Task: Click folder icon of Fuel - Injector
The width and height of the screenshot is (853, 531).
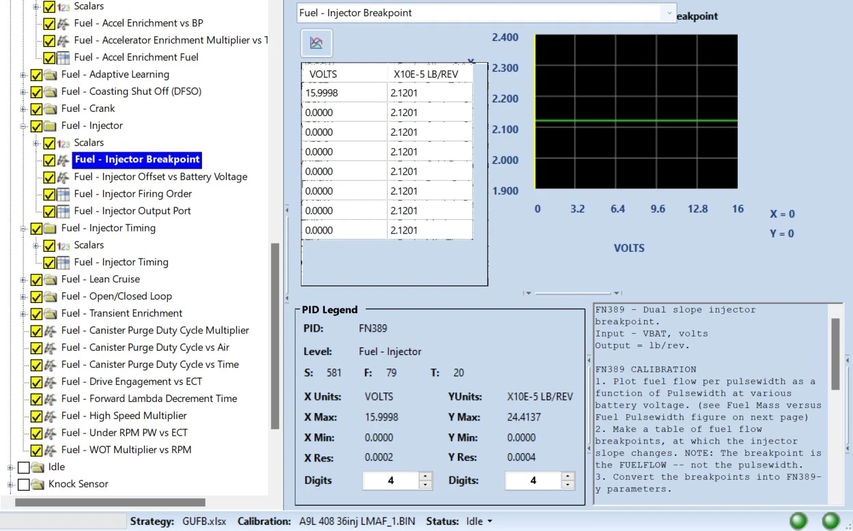Action: coord(50,126)
